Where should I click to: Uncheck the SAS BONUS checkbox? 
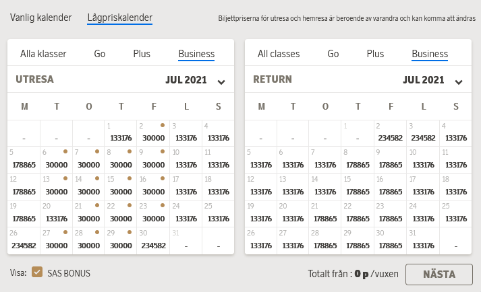tap(37, 272)
